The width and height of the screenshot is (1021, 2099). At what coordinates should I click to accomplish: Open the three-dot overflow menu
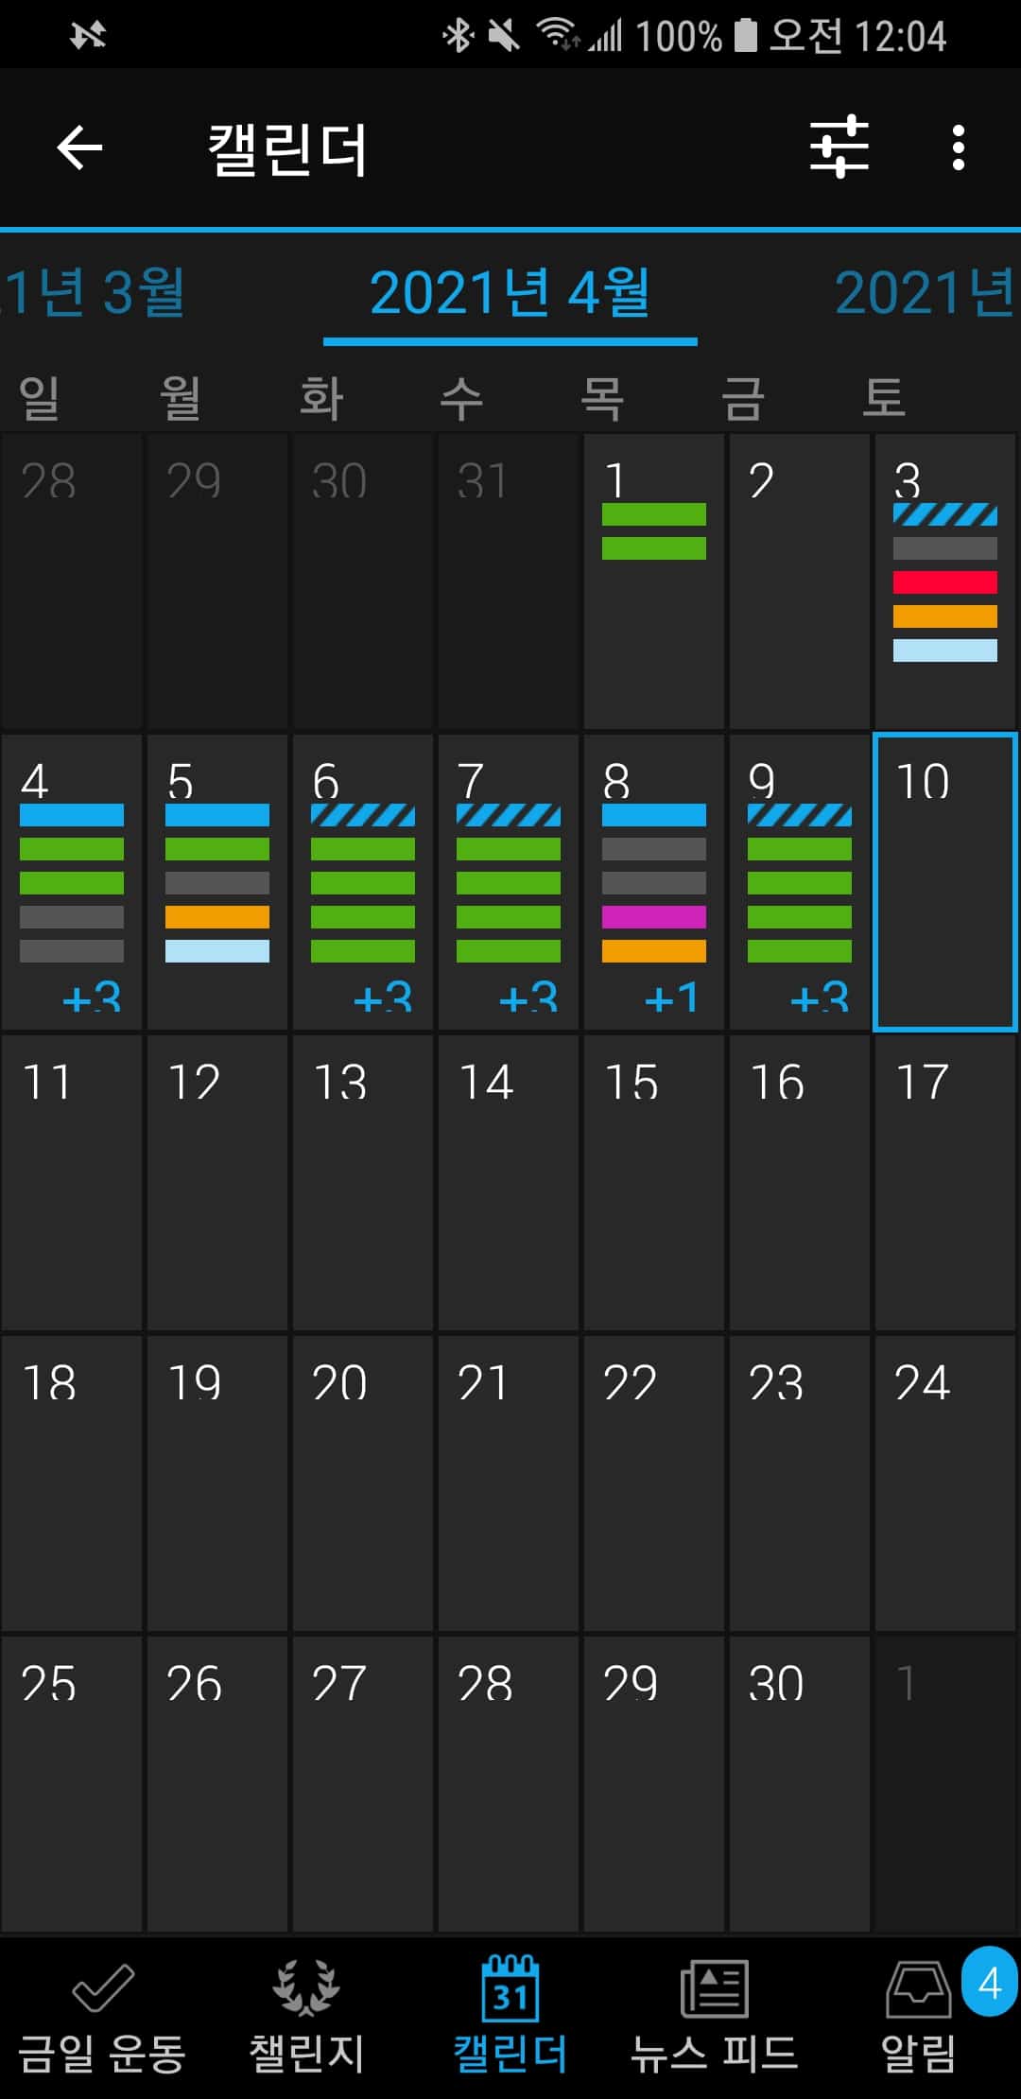point(959,147)
